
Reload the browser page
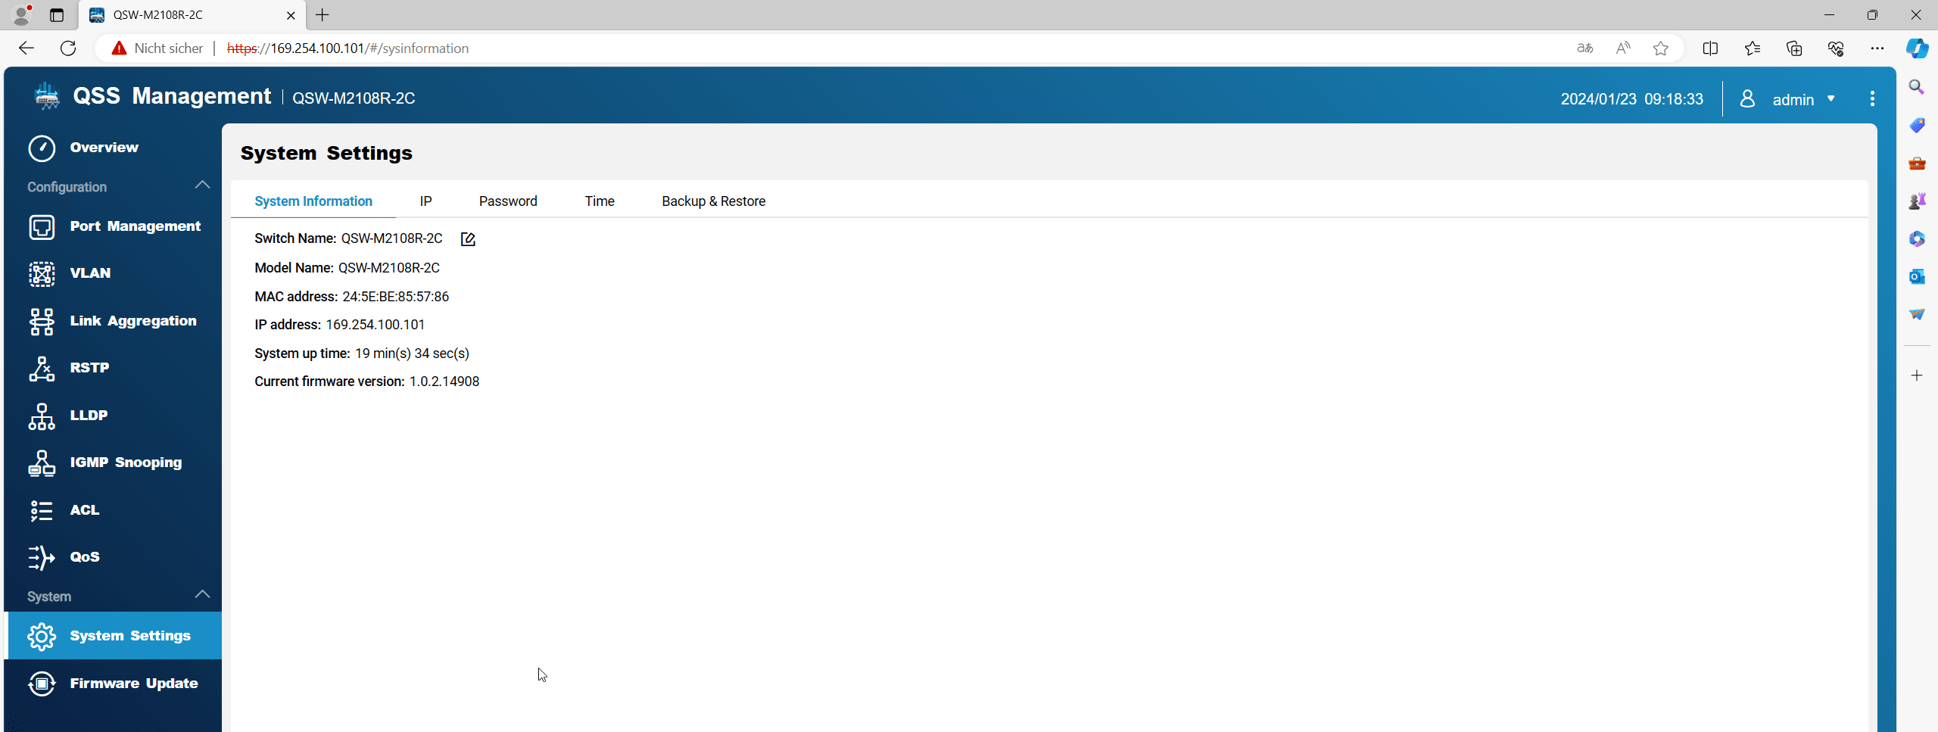pyautogui.click(x=68, y=48)
